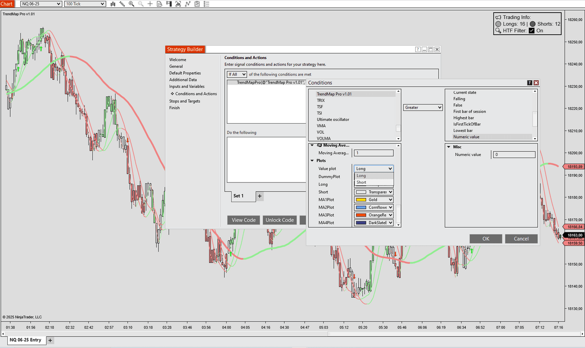This screenshot has width=585, height=348.
Task: Collapse the Plots section
Action: 312,161
